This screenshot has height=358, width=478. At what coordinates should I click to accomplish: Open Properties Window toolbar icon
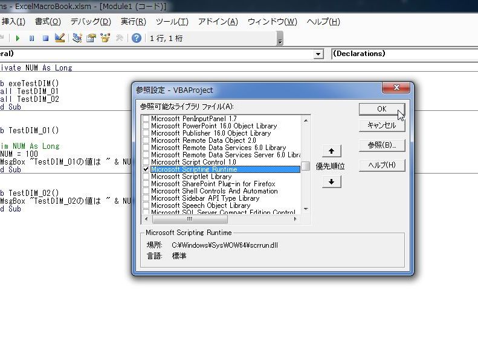coord(91,38)
